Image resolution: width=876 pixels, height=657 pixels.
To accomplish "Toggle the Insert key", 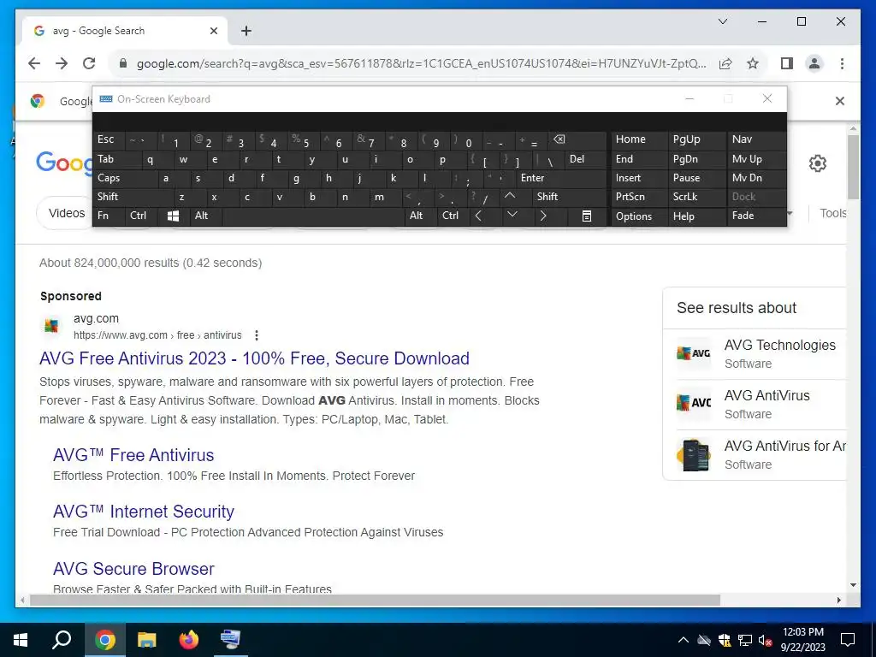I will [639, 178].
